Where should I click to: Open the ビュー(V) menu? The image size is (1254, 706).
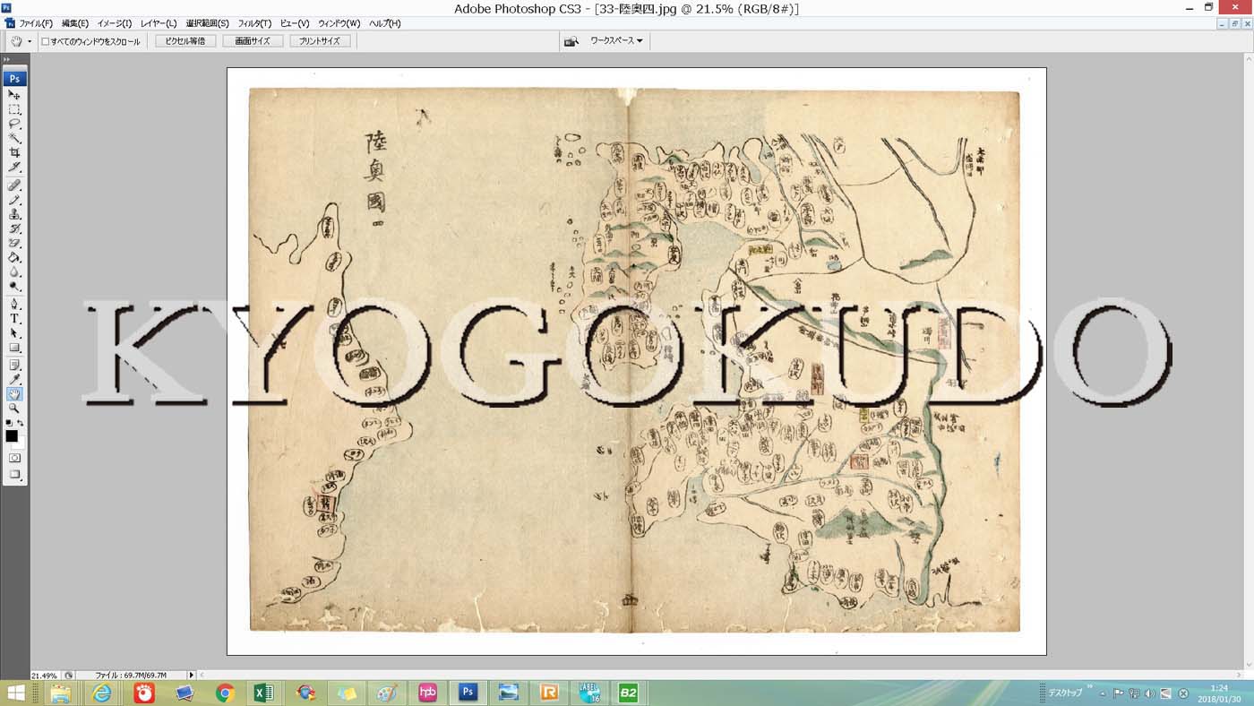coord(295,23)
